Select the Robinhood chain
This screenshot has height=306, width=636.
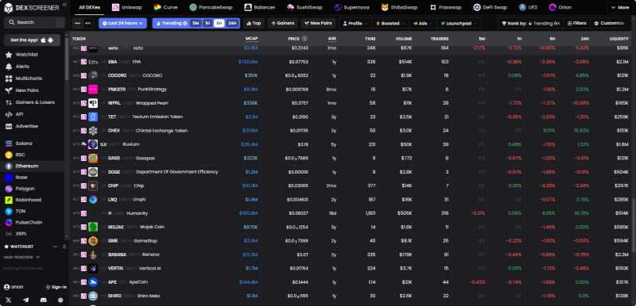(28, 200)
